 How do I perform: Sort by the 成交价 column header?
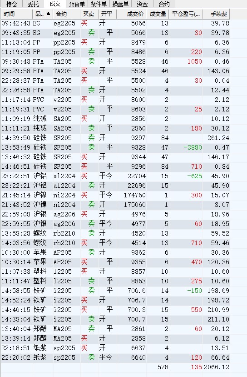[x=131, y=14]
